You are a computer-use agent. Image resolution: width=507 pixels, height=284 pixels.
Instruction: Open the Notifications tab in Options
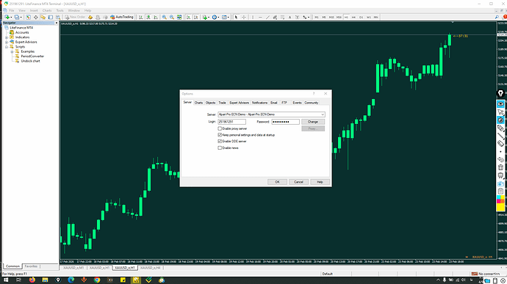coord(259,103)
